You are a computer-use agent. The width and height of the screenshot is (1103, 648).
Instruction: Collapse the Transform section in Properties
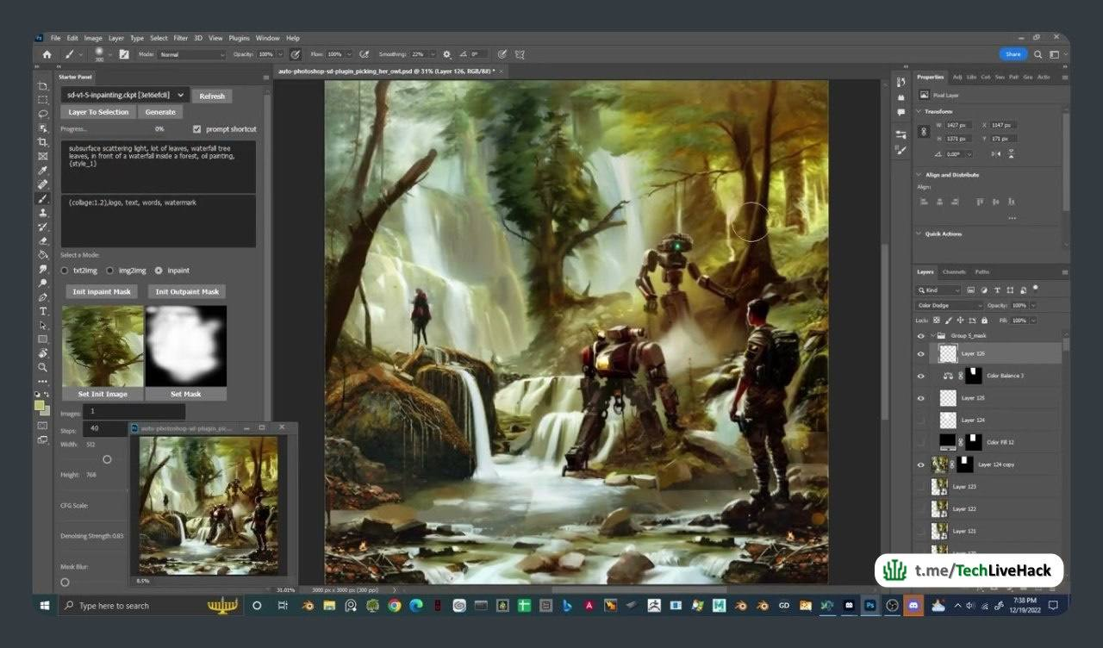point(919,111)
